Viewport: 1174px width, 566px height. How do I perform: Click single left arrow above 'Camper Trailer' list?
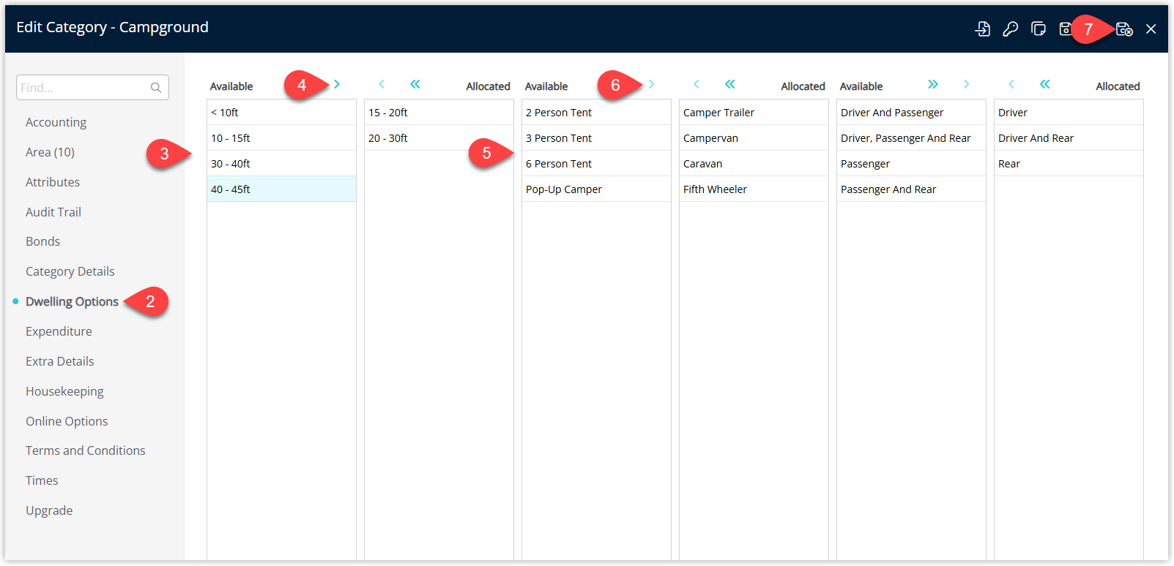point(696,84)
